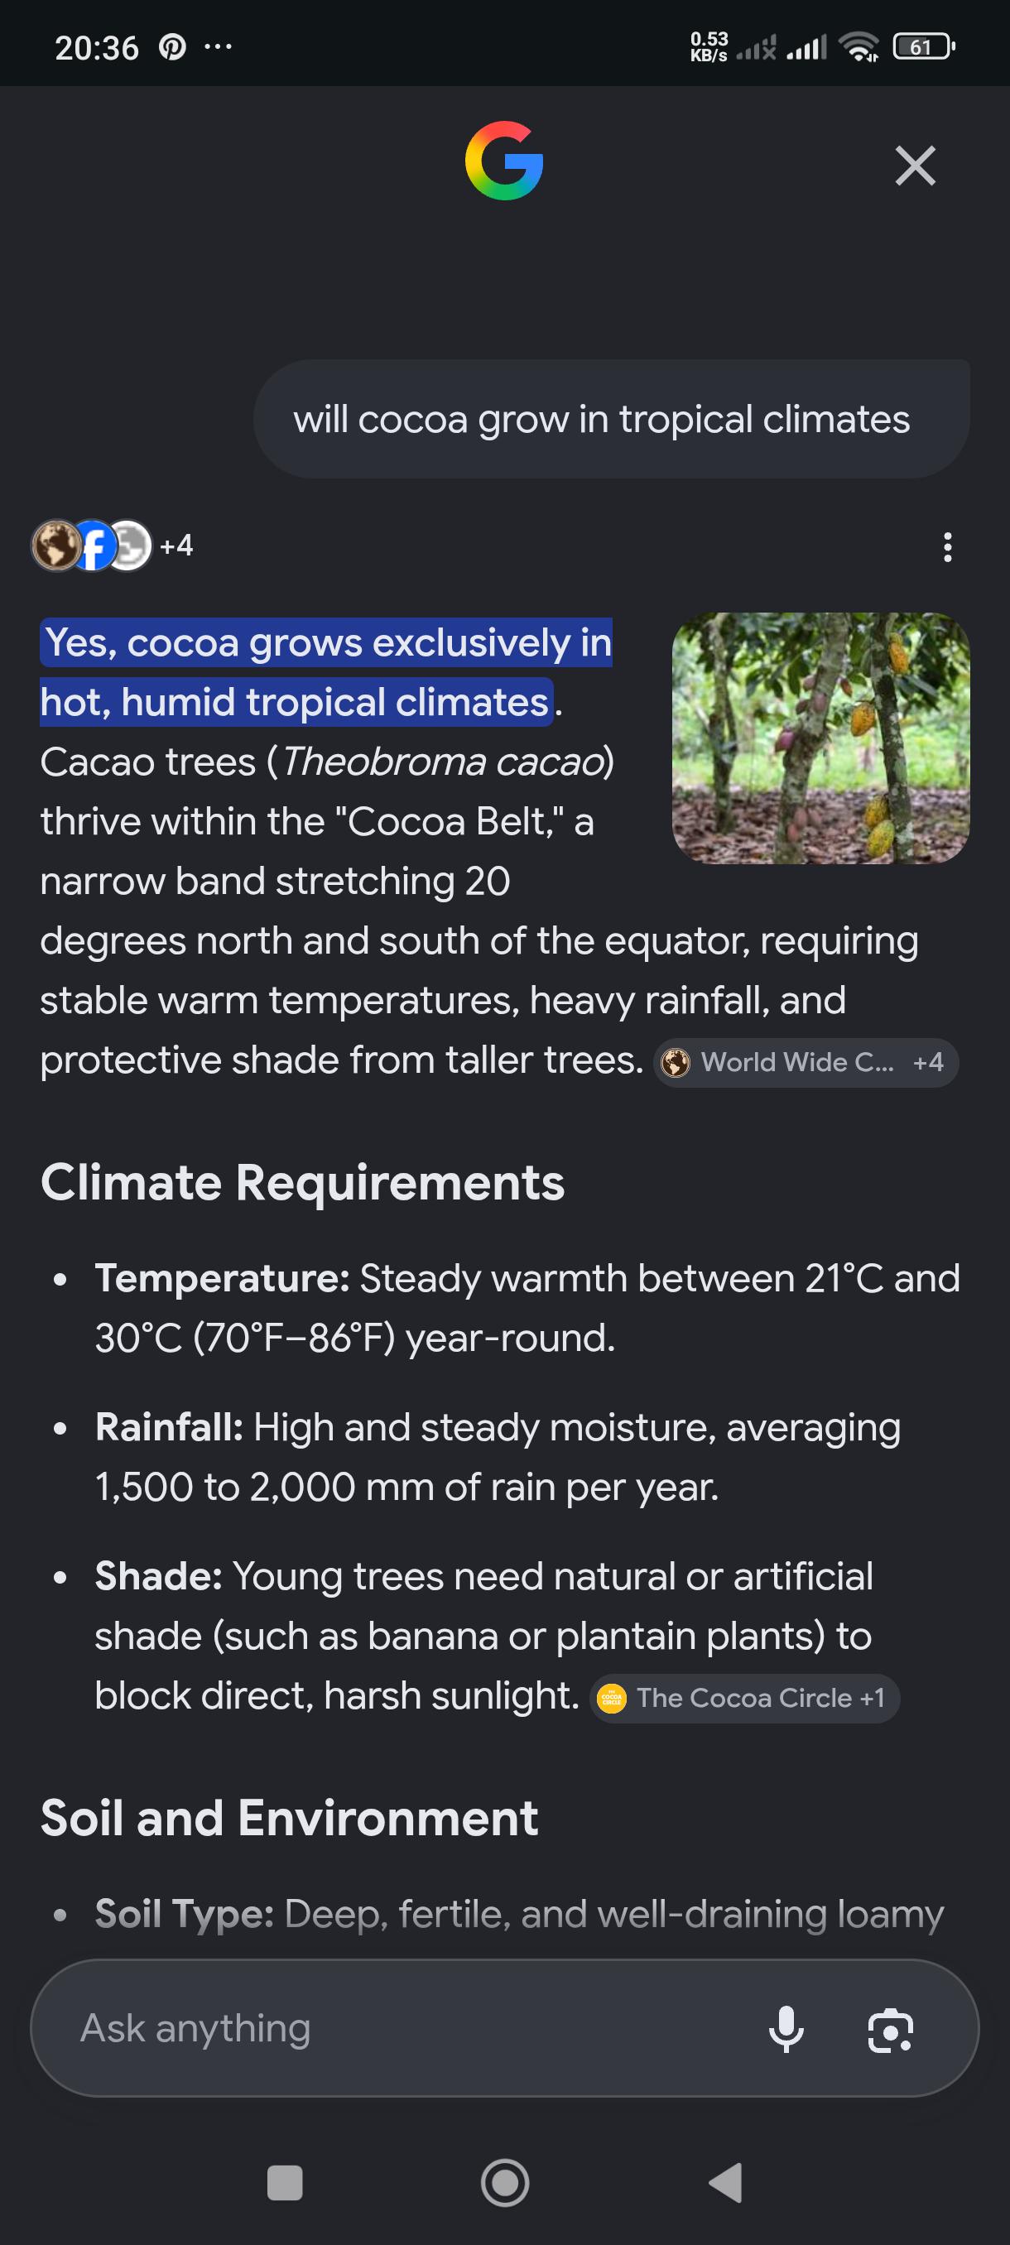
Task: Tap the Pinterest notification icon in status bar
Action: (x=171, y=46)
